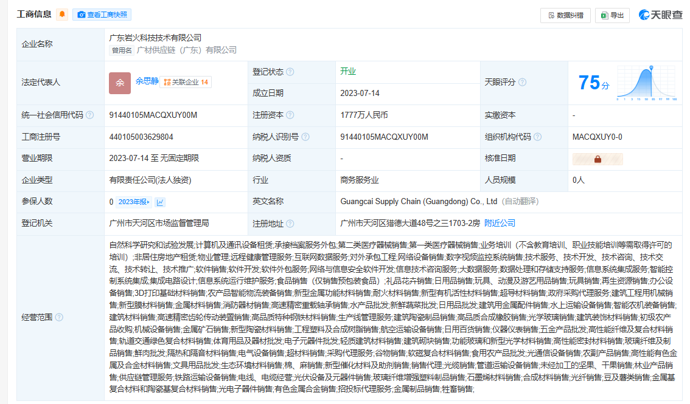Click the trend chart icon beside 2023年报
This screenshot has height=404, width=690.
[160, 202]
